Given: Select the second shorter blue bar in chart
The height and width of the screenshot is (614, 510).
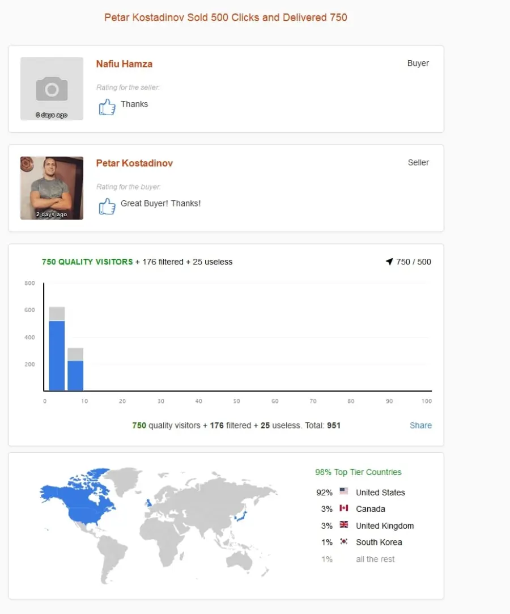Looking at the screenshot, I should point(75,376).
